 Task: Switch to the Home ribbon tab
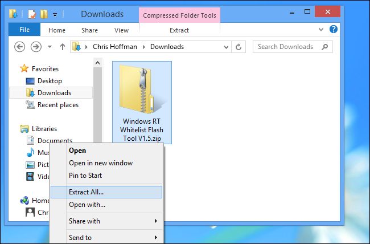[56, 30]
